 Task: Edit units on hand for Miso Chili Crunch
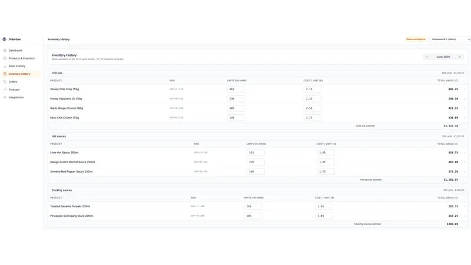click(x=236, y=118)
